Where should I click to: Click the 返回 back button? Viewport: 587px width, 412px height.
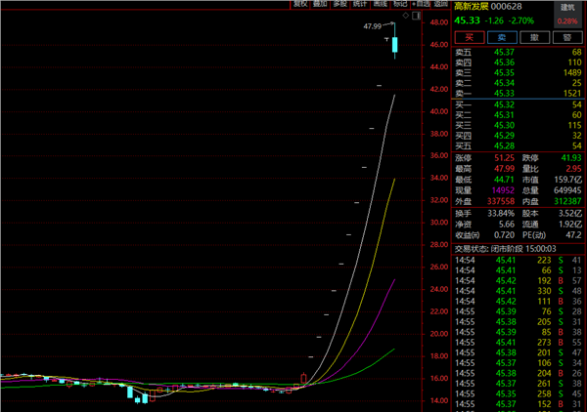tap(441, 4)
